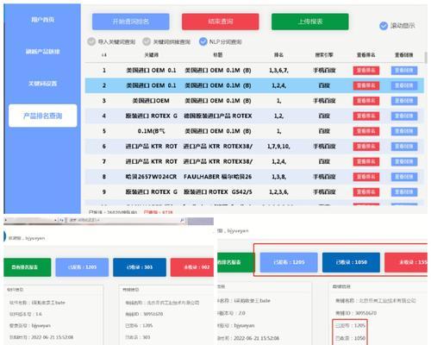The image size is (431, 345).
Task: Click the 排名 column header
Action: click(278, 55)
